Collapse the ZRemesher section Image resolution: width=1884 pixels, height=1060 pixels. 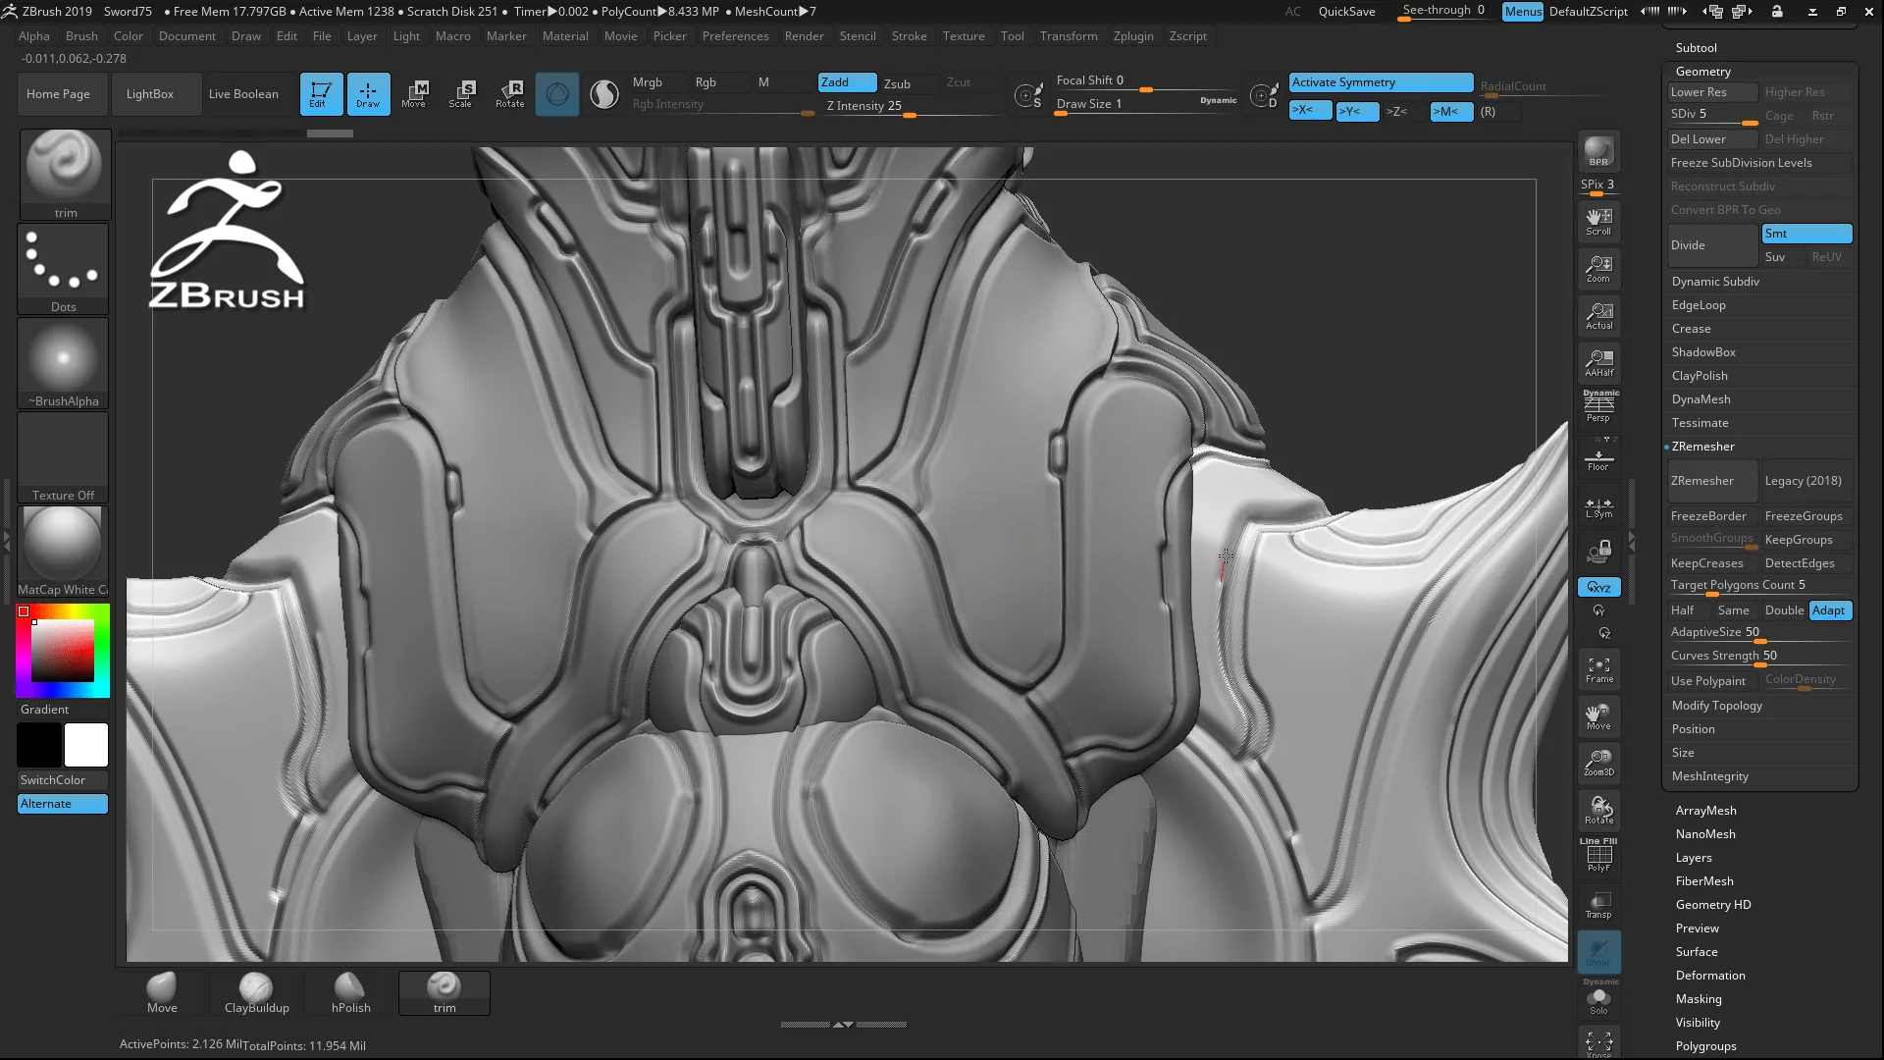coord(1702,447)
